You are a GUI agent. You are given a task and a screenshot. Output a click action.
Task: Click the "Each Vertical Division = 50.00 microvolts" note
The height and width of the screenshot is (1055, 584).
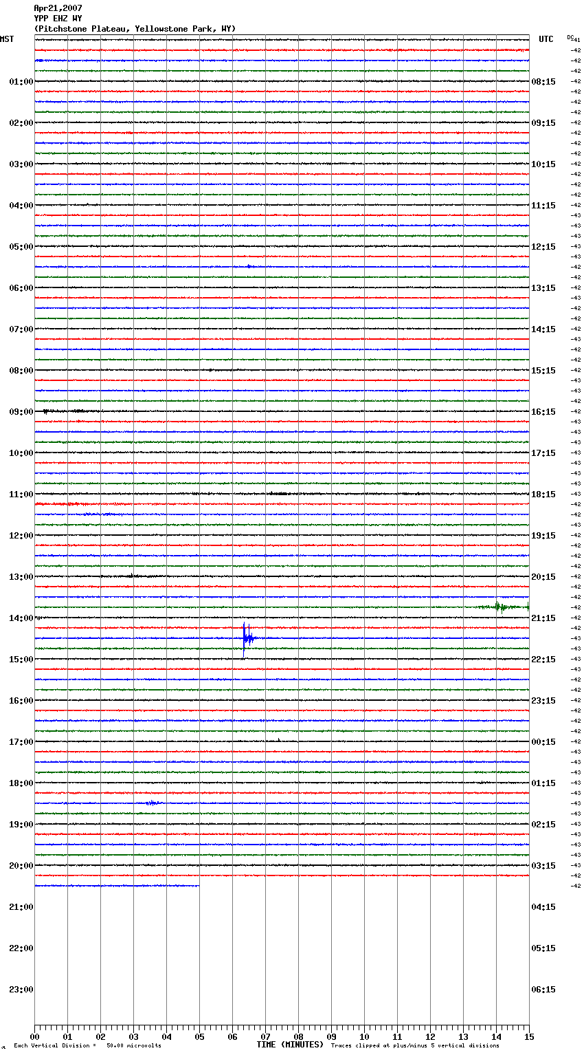pyautogui.click(x=87, y=1045)
